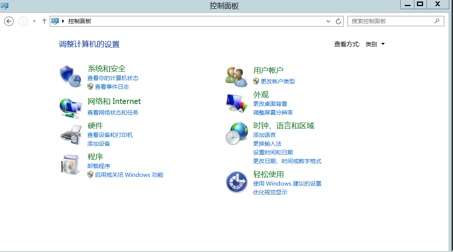Image resolution: width=453 pixels, height=252 pixels.
Task: Click 优化视觉显示 link
Action: click(270, 192)
